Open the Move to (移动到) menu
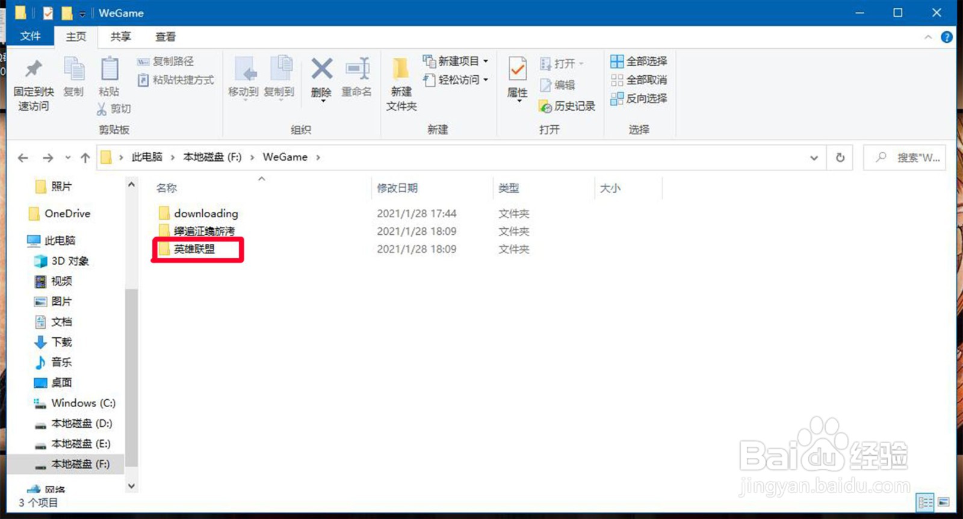This screenshot has height=519, width=963. (x=244, y=77)
